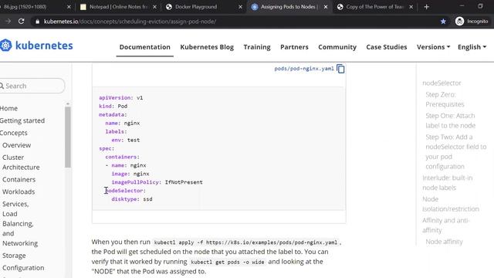This screenshot has height=278, width=494.
Task: Open the Documentation nav item
Action: (x=144, y=47)
